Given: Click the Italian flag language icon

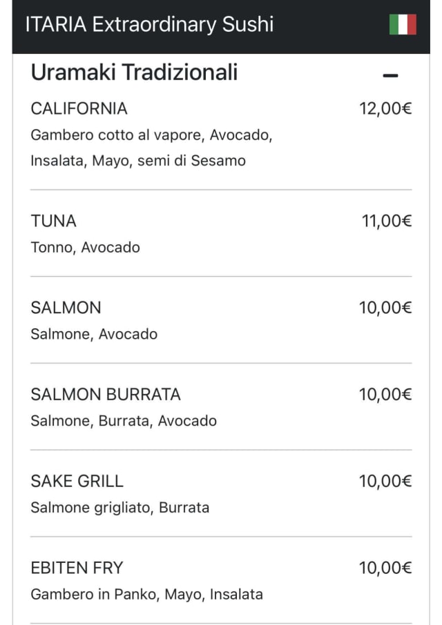Looking at the screenshot, I should pos(403,25).
